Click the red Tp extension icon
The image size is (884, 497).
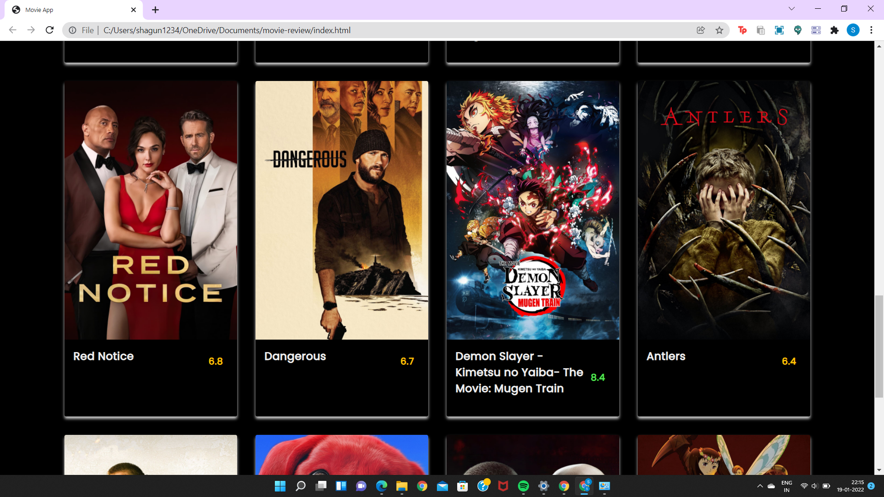(x=742, y=30)
